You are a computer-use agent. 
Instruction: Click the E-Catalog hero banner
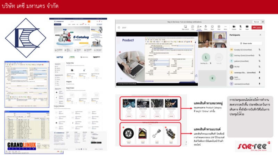pos(72,37)
